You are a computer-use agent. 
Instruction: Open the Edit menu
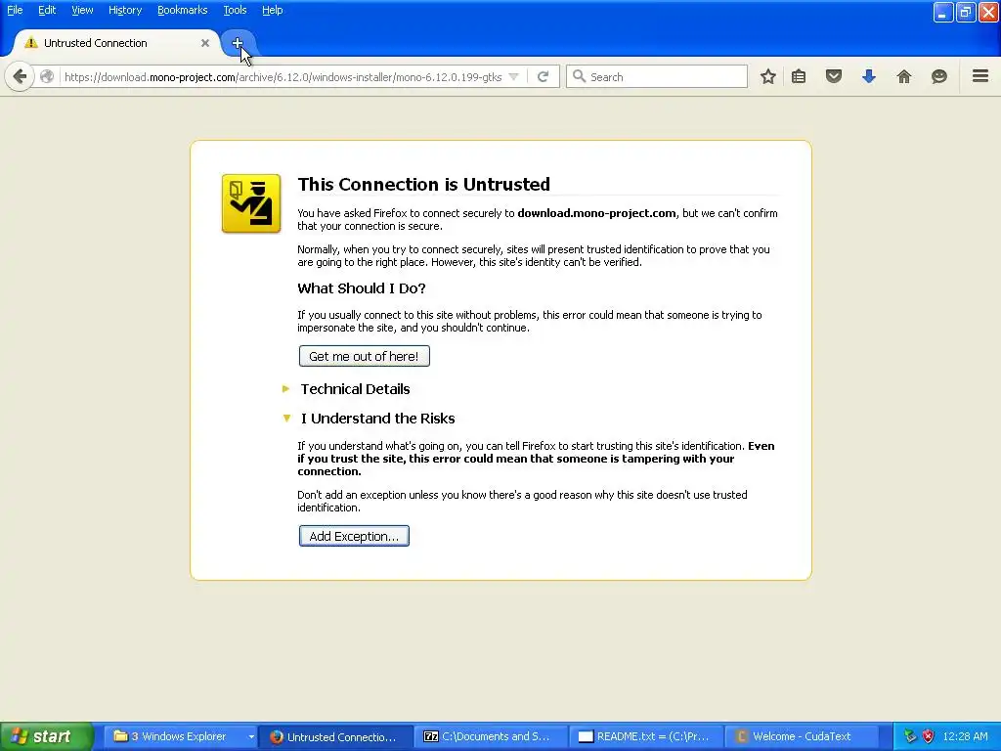pyautogui.click(x=47, y=10)
